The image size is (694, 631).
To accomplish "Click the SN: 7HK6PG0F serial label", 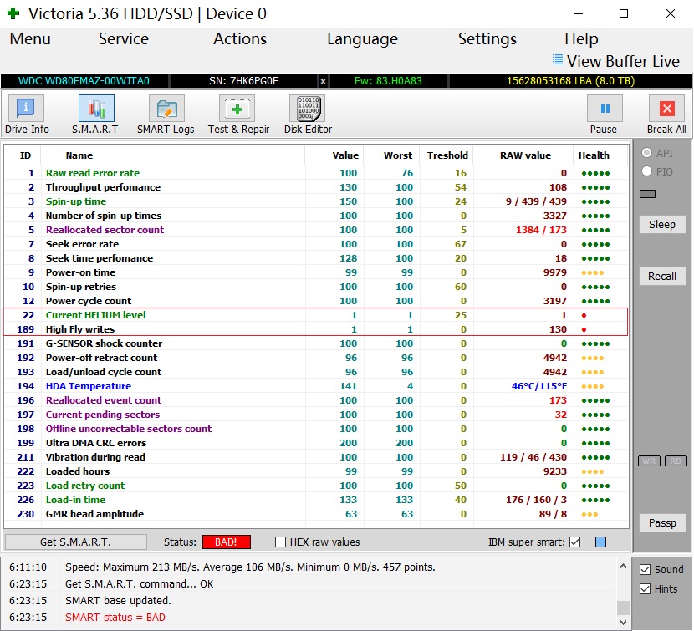I will tap(244, 81).
